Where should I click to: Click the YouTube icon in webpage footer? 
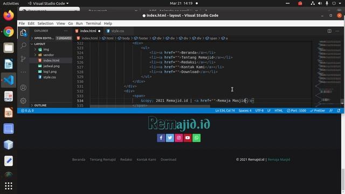[188, 138]
